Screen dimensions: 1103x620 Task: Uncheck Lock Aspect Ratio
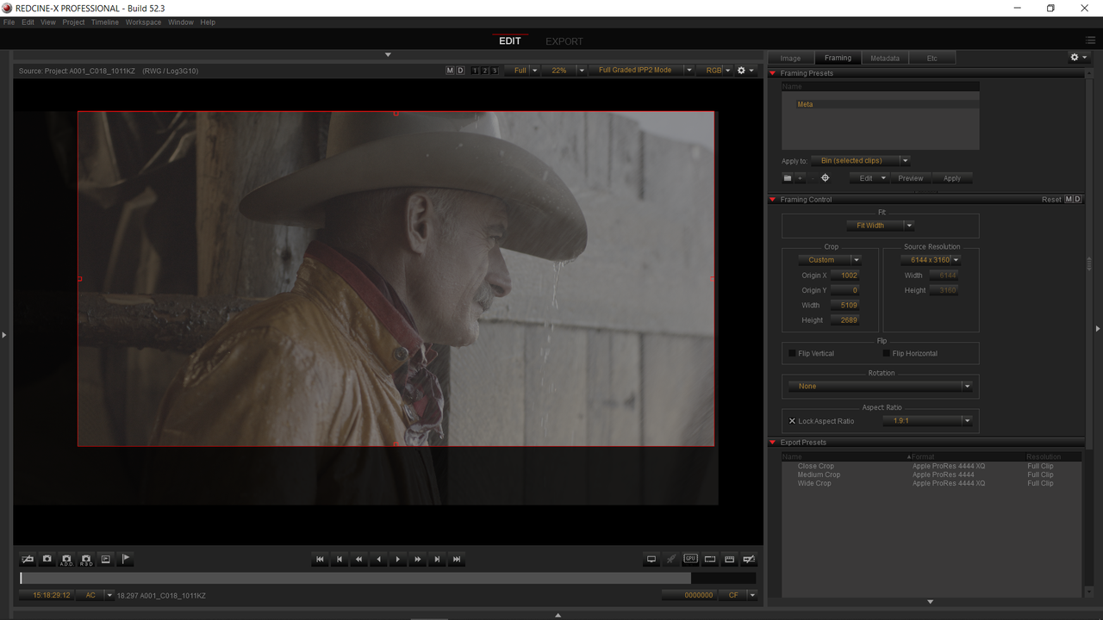point(792,421)
